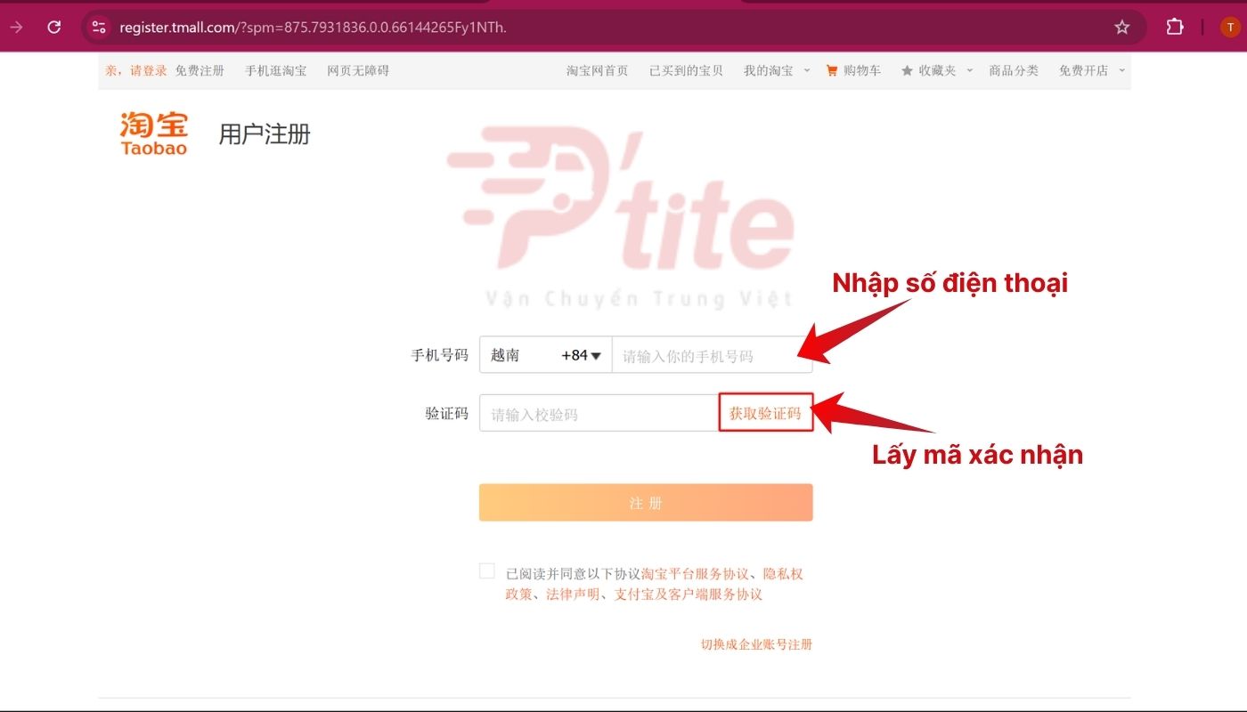Open the 法律声明 link
The image size is (1247, 712).
(x=573, y=595)
